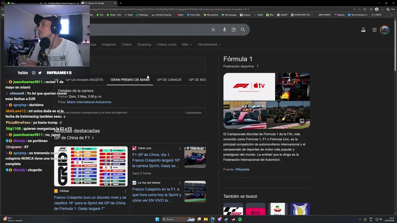Screen dimensions: 397x223
Task: Open Miami International Autodrome link
Action: pyautogui.click(x=89, y=102)
